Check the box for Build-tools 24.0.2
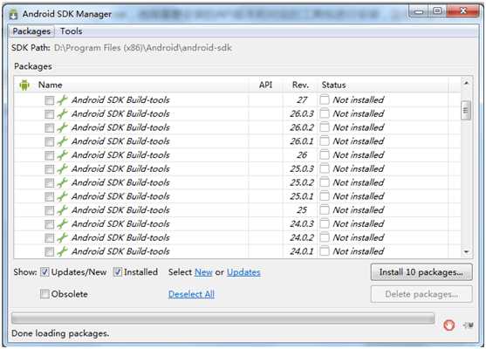This screenshot has height=349, width=486. 49,238
